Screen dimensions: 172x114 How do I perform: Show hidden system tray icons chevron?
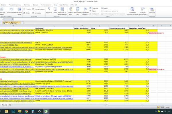(x=156, y=111)
